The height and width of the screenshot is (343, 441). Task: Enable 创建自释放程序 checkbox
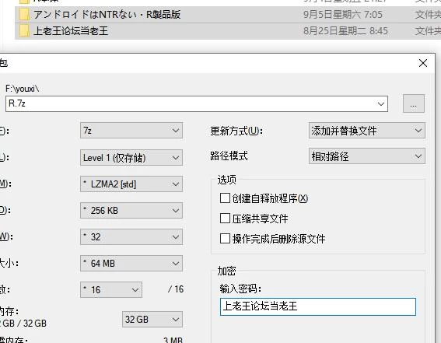(x=225, y=198)
